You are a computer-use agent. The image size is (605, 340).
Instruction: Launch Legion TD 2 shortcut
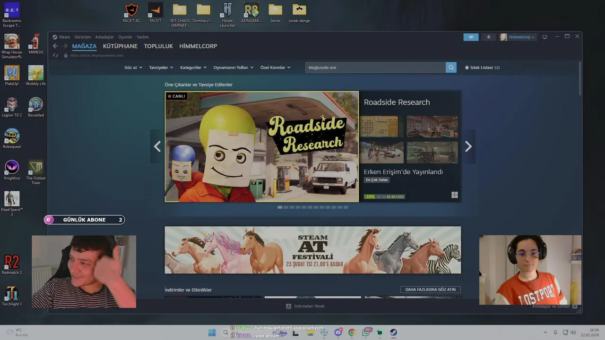12,107
